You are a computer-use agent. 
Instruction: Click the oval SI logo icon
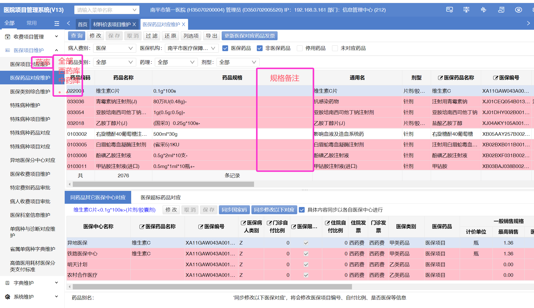pos(518,10)
